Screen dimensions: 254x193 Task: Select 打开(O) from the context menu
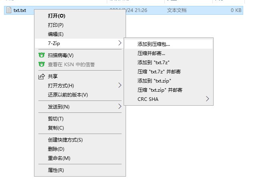click(56, 16)
